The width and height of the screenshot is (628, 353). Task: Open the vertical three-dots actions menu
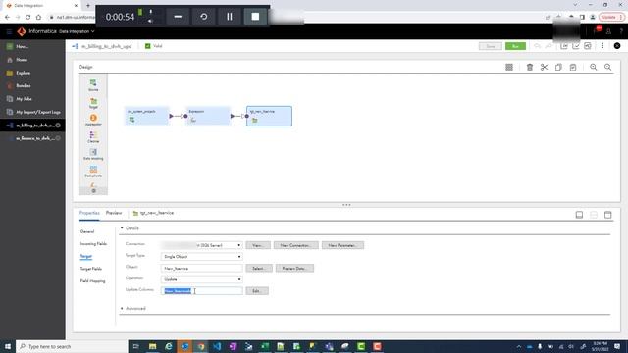[602, 46]
